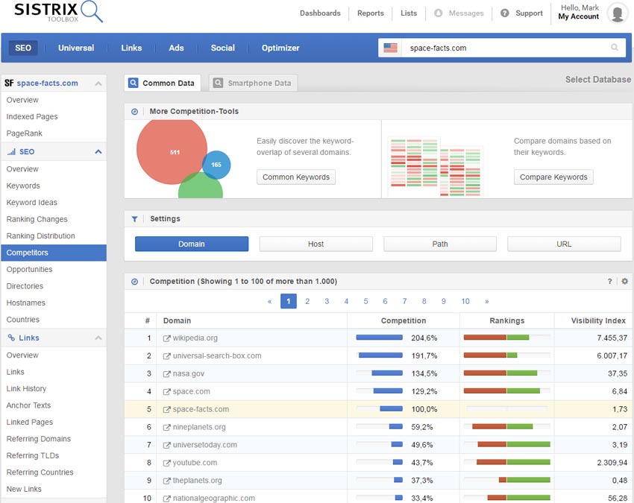
Task: Click external link icon beside theplanets.org
Action: coord(166,481)
